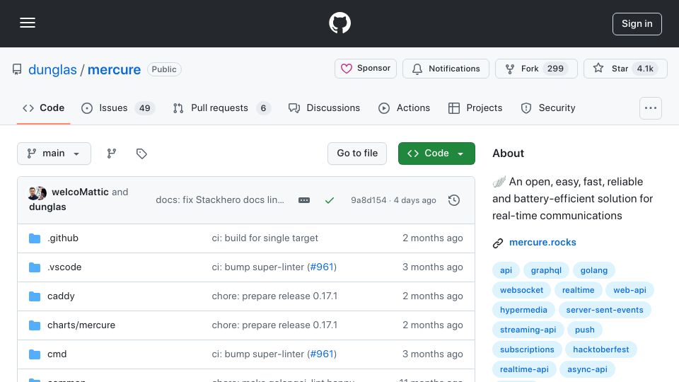Open the #961 link in the cmd row
679x382 pixels.
pyautogui.click(x=322, y=354)
